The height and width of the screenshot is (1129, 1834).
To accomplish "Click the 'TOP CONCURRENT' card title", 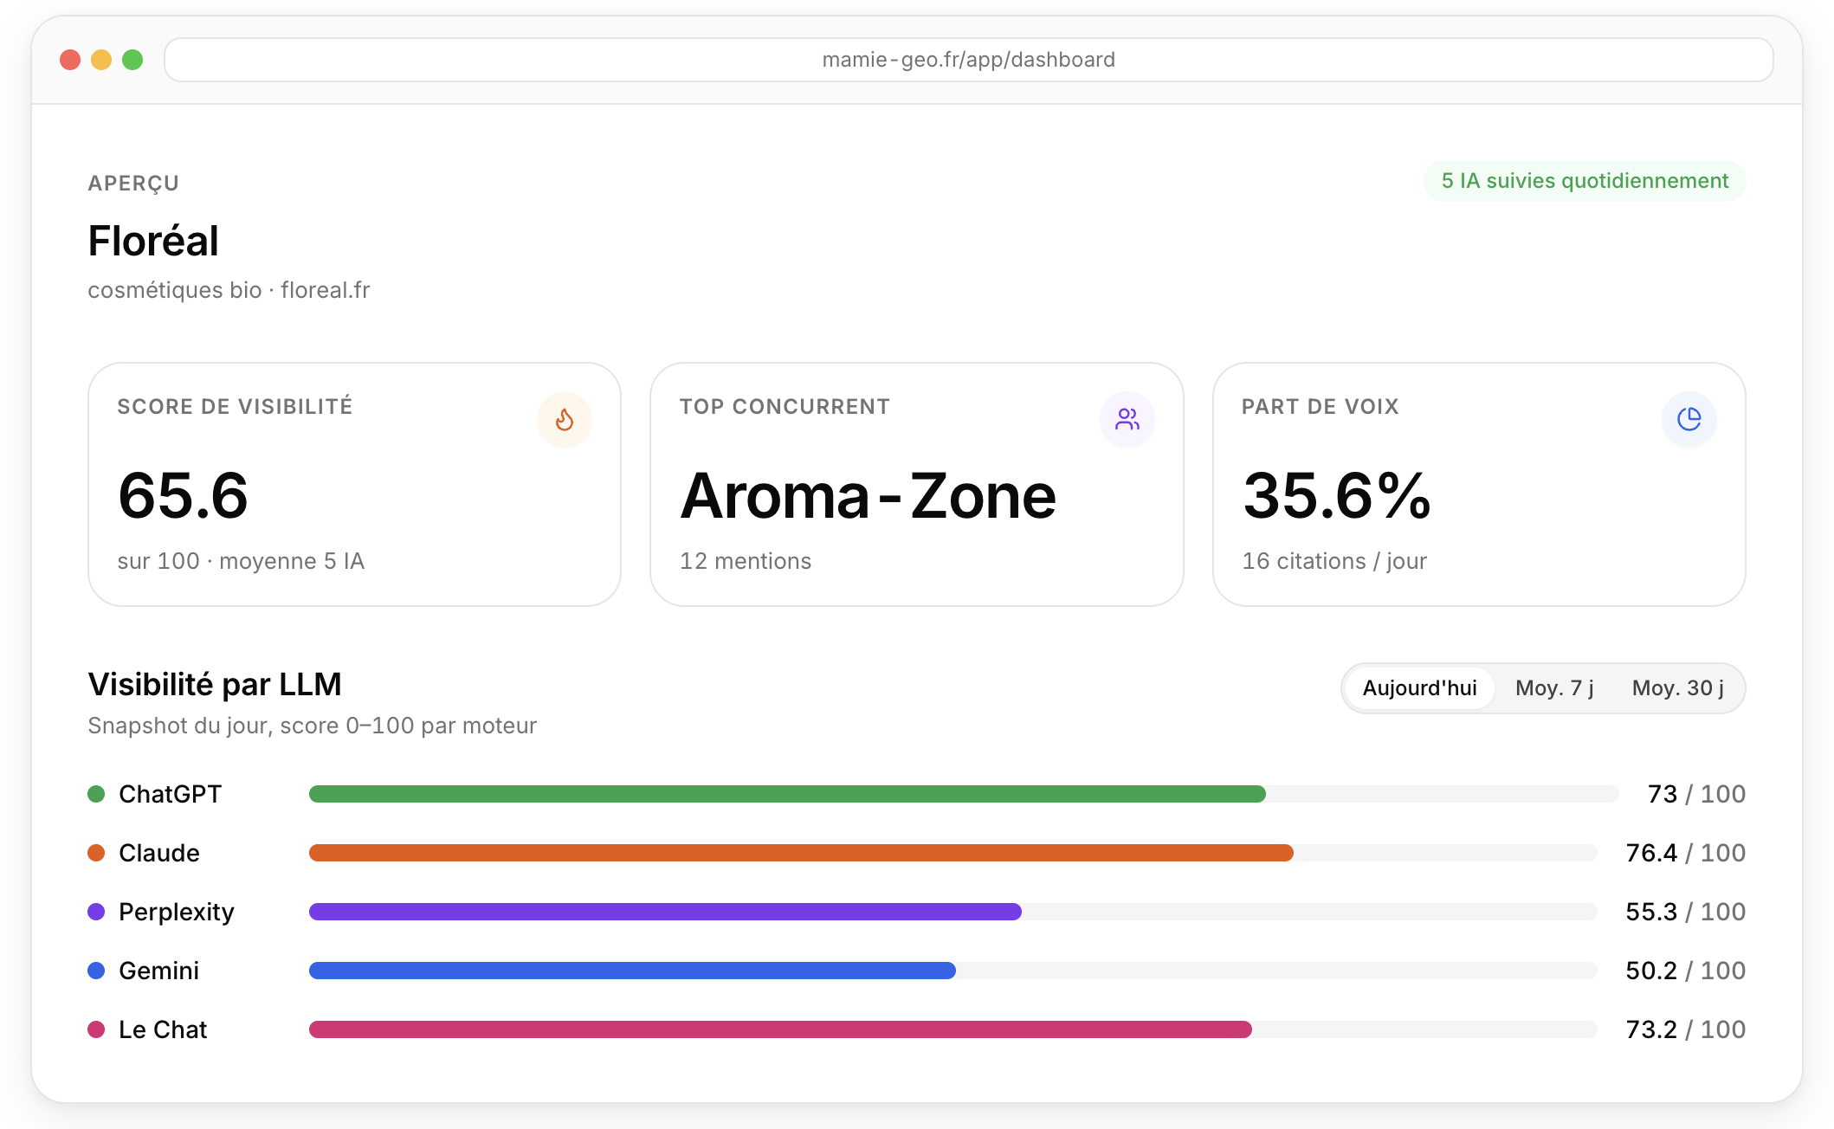I will click(x=785, y=407).
